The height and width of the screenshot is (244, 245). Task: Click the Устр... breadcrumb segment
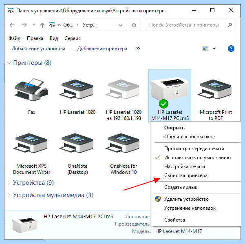click(90, 25)
